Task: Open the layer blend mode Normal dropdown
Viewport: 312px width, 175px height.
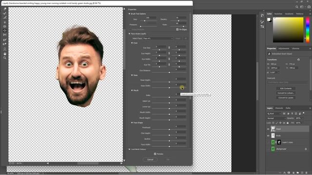Action: (x=276, y=118)
